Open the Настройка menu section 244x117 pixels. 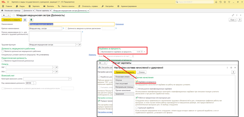[x=107, y=6]
